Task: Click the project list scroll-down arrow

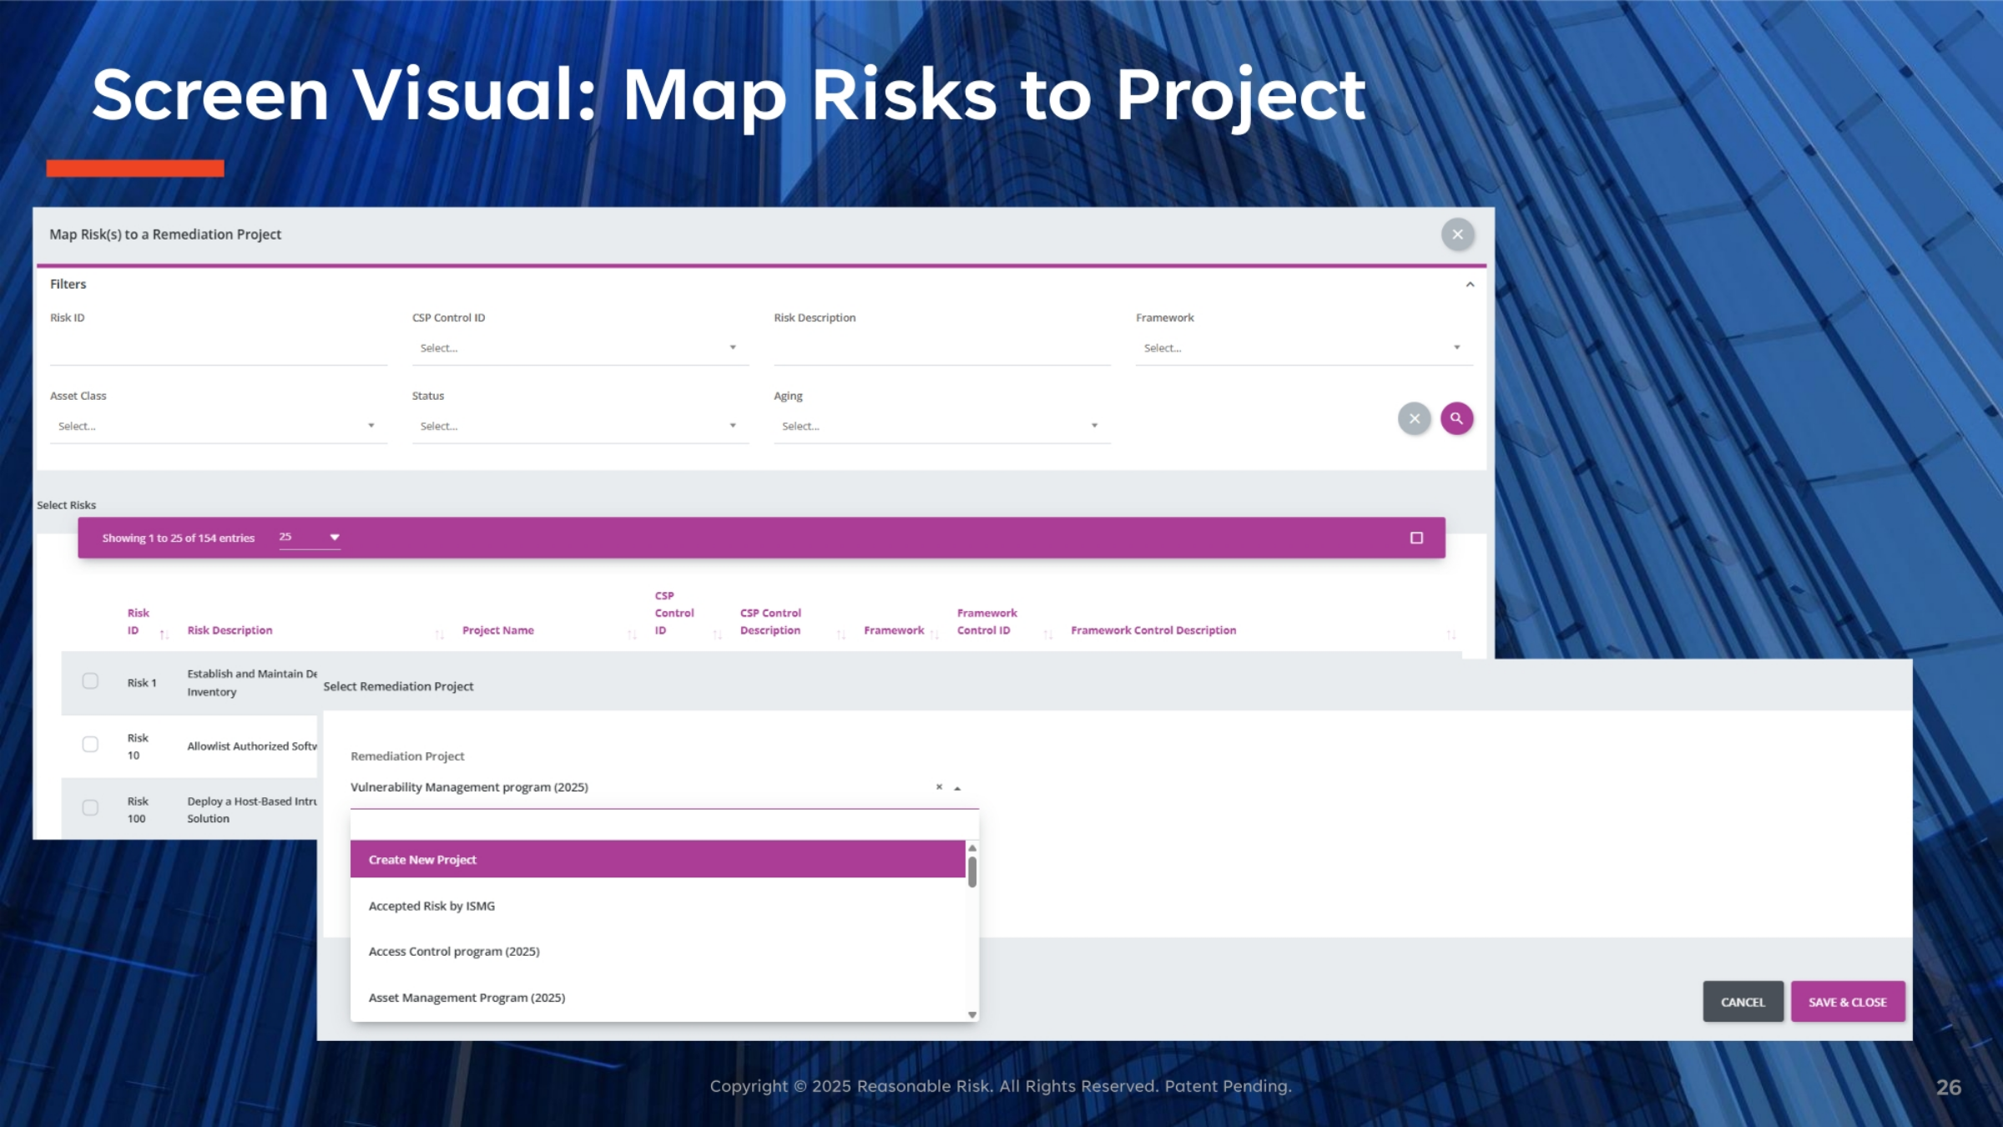Action: (972, 1015)
